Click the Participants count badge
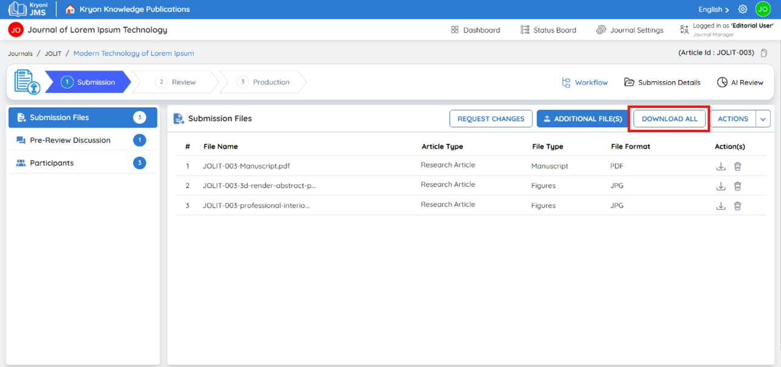This screenshot has width=781, height=367. (x=140, y=163)
